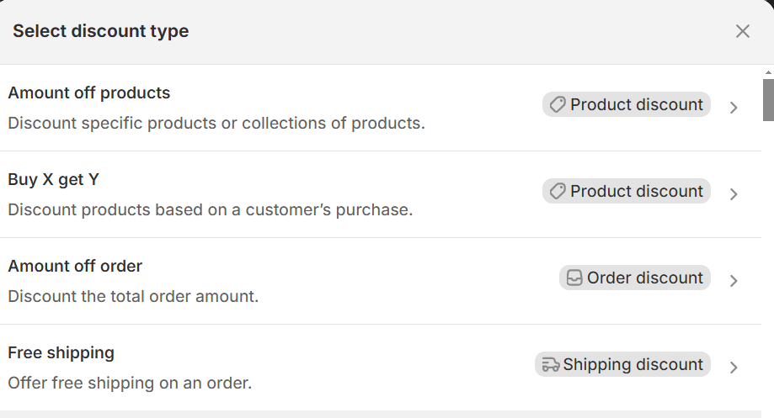Click the first Product discount badge label
Viewport: 774px width, 418px height.
[x=636, y=105]
